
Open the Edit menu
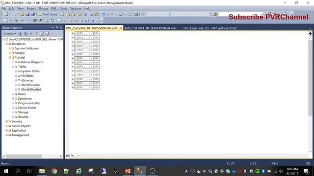pyautogui.click(x=12, y=8)
